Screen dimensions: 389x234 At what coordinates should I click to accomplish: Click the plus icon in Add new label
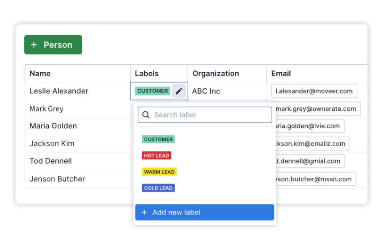[144, 213]
